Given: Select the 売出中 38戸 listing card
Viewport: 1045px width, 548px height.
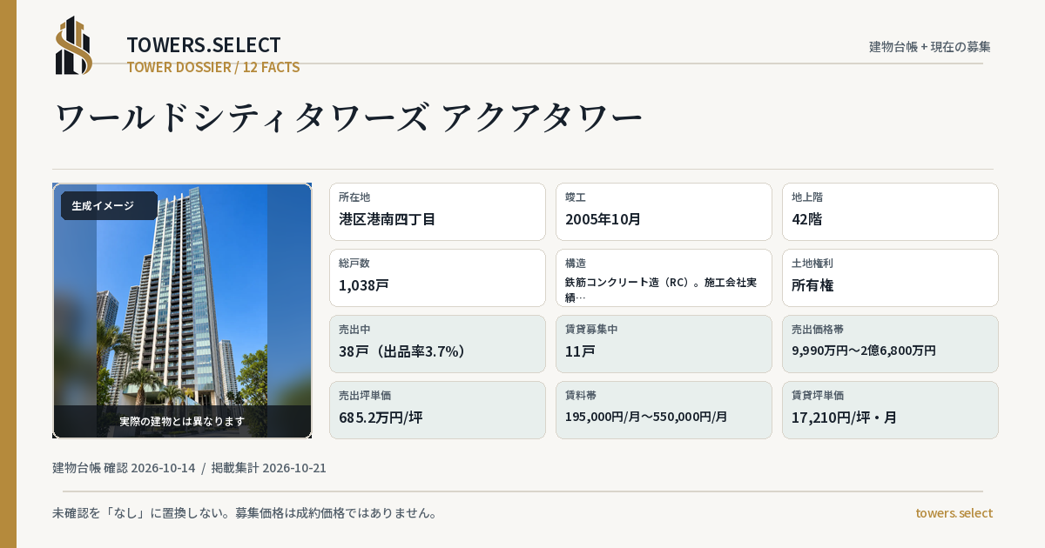Looking at the screenshot, I should 437,344.
